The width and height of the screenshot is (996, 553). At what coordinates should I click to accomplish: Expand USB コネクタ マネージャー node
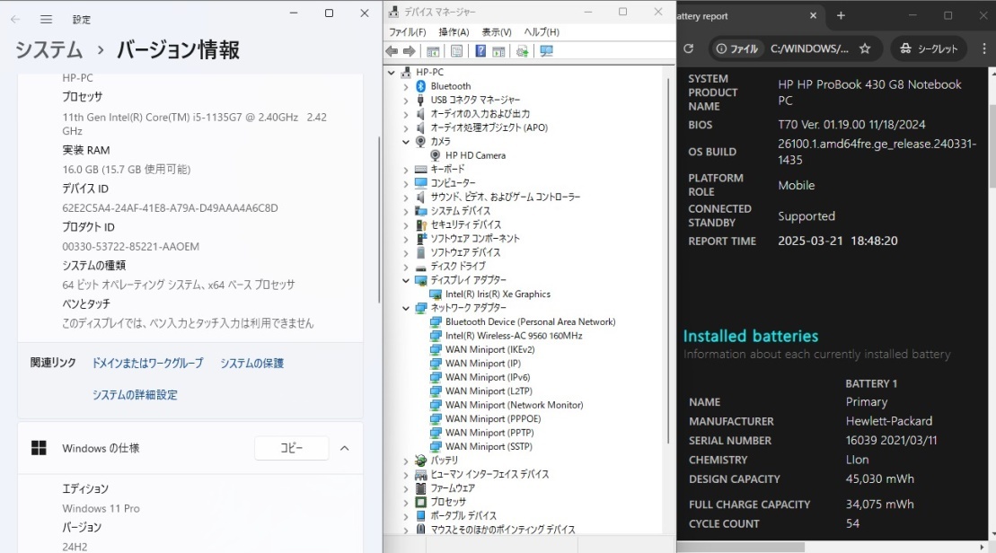[406, 100]
